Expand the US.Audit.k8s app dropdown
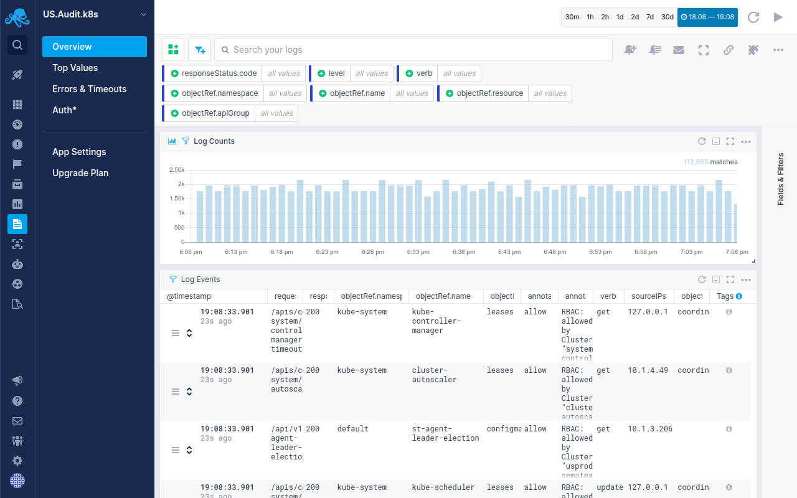 pyautogui.click(x=144, y=14)
